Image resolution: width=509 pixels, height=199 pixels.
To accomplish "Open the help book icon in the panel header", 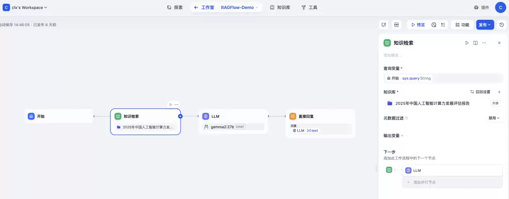I will coord(475,43).
